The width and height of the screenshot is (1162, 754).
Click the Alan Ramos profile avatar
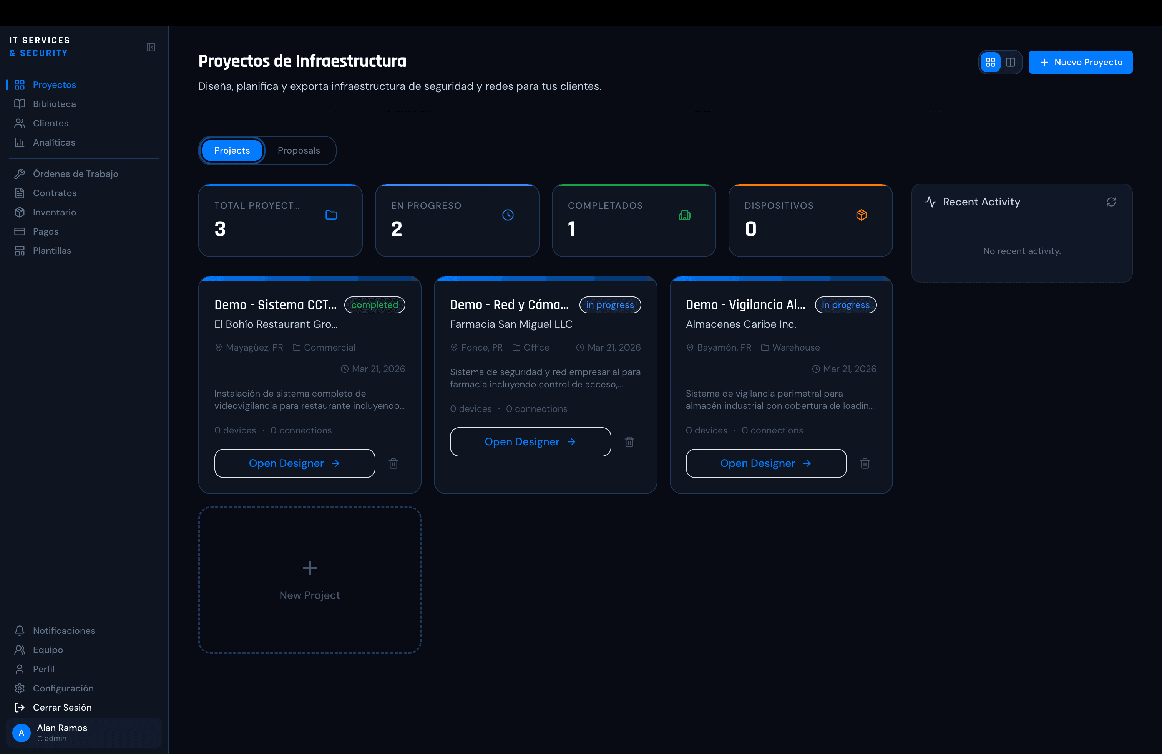tap(21, 733)
